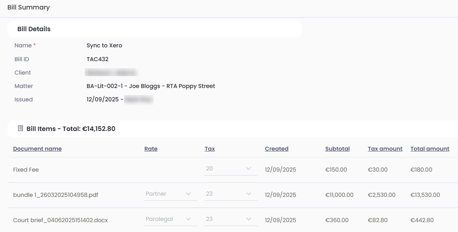Sort by Tax amount column header
Viewport: 458px width, 232px height.
click(385, 149)
